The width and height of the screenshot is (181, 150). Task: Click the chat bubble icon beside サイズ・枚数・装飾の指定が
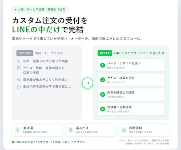[x=18, y=68]
